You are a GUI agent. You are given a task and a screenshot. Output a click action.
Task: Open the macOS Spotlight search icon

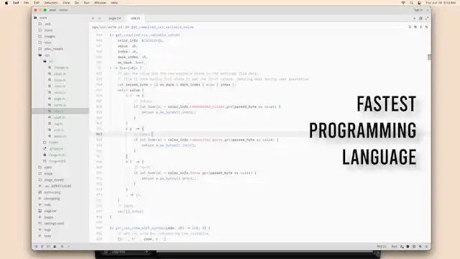411,3
